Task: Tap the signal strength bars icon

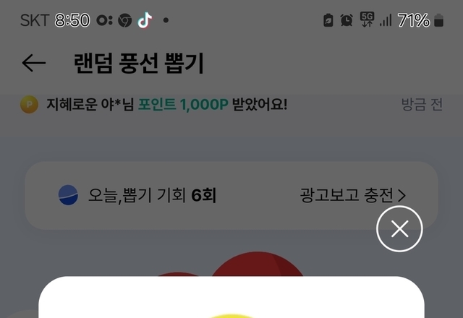Action: point(386,20)
